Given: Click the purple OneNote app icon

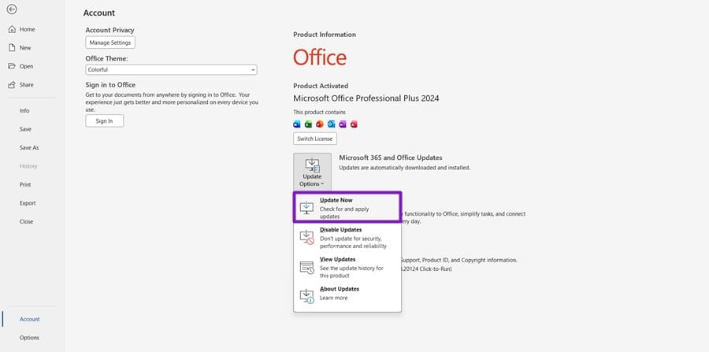Looking at the screenshot, I should click(x=343, y=124).
